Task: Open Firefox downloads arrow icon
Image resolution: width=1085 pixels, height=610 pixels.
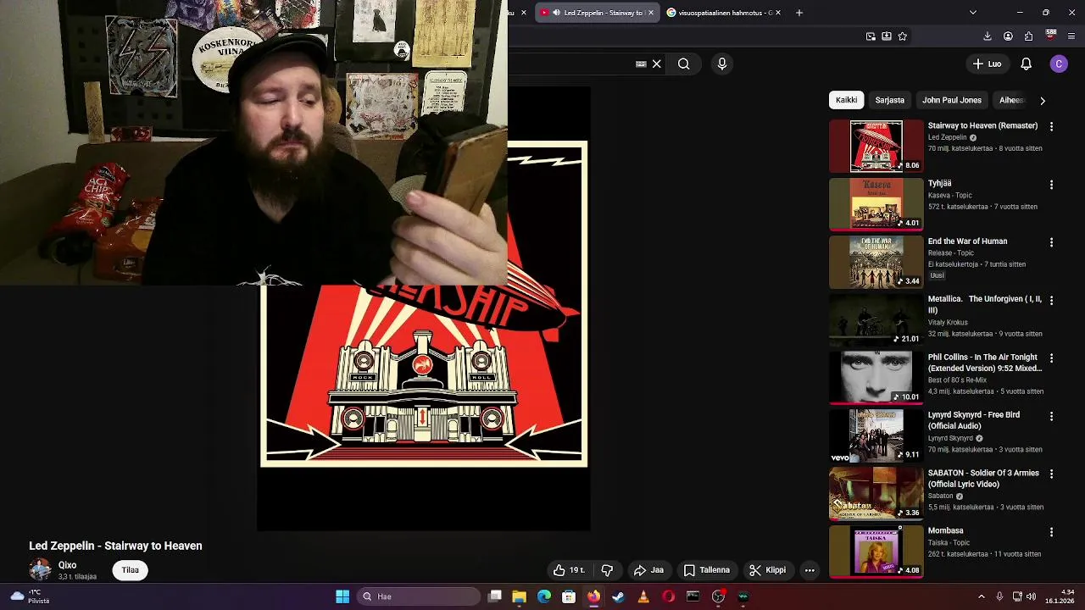Action: click(x=988, y=36)
